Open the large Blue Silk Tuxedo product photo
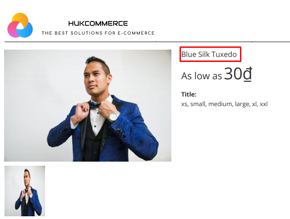The height and width of the screenshot is (219, 290). coord(88,106)
